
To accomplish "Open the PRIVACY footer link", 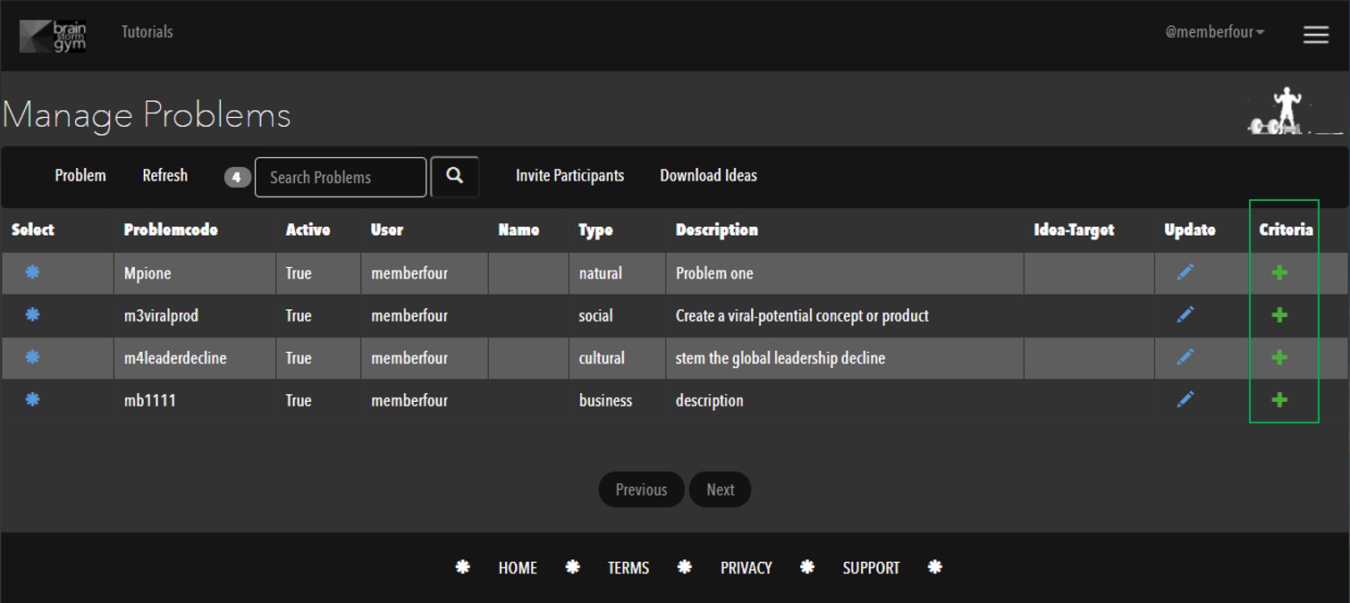I will click(x=746, y=568).
